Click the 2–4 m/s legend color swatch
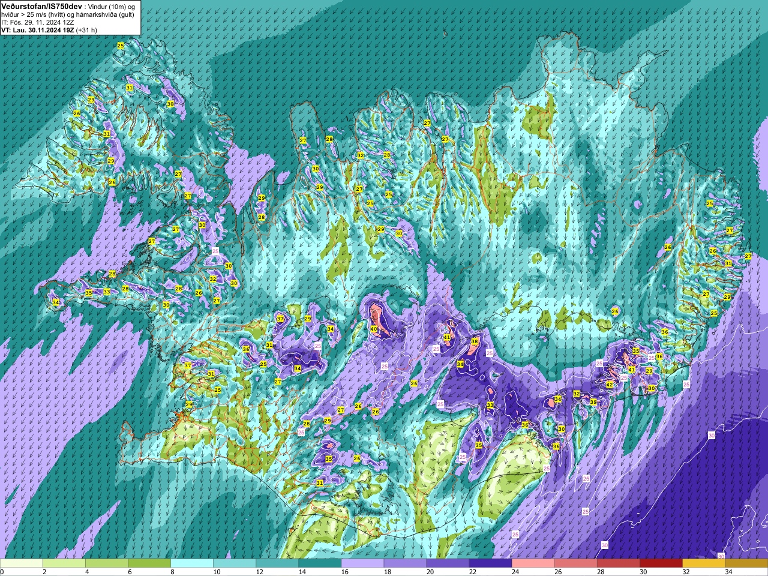This screenshot has height=576, width=768. [x=64, y=563]
